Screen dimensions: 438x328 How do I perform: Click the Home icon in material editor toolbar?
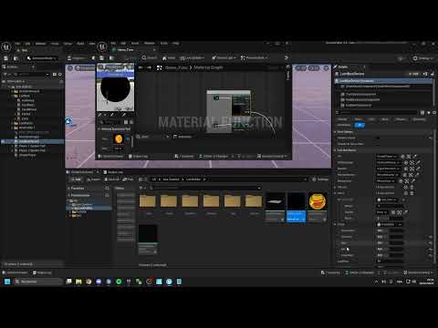[x=164, y=57]
